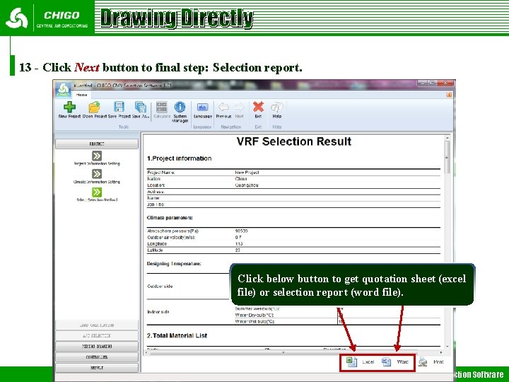Expand the RESULT sidebar section

(x=97, y=368)
